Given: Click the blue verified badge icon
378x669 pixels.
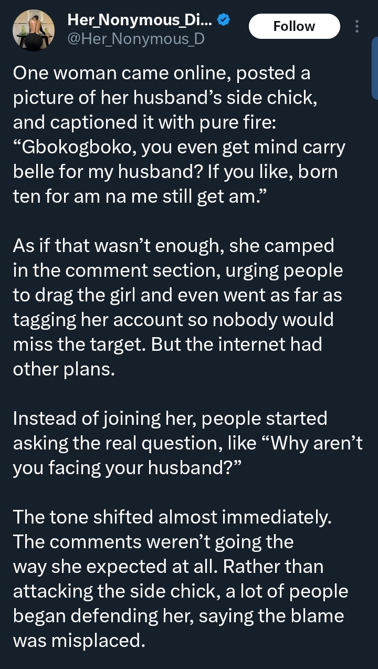Looking at the screenshot, I should click(224, 20).
